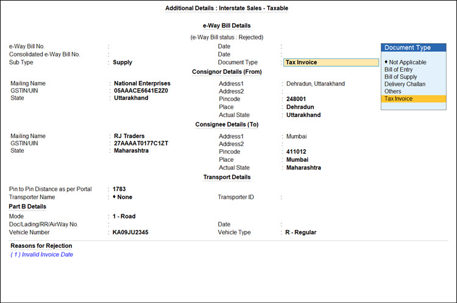Select highlighted 'Tax Invoice' list entry
This screenshot has height=303, width=457.
[x=399, y=99]
